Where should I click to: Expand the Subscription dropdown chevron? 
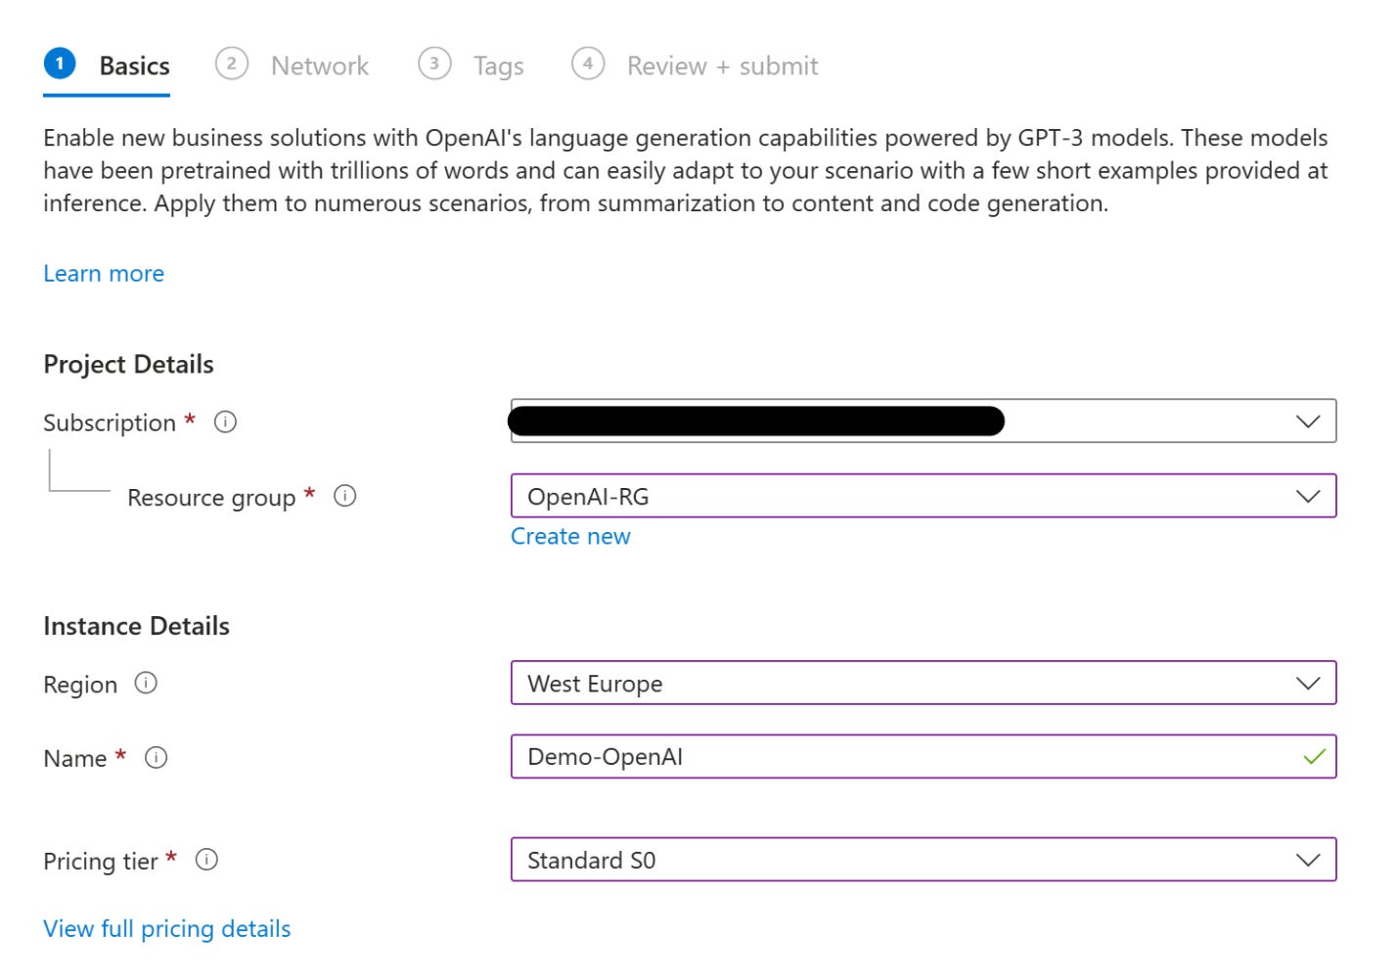[x=1308, y=422]
